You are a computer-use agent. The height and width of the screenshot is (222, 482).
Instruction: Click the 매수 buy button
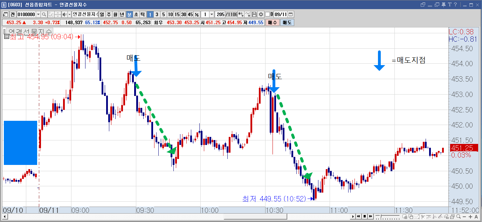[272, 22]
